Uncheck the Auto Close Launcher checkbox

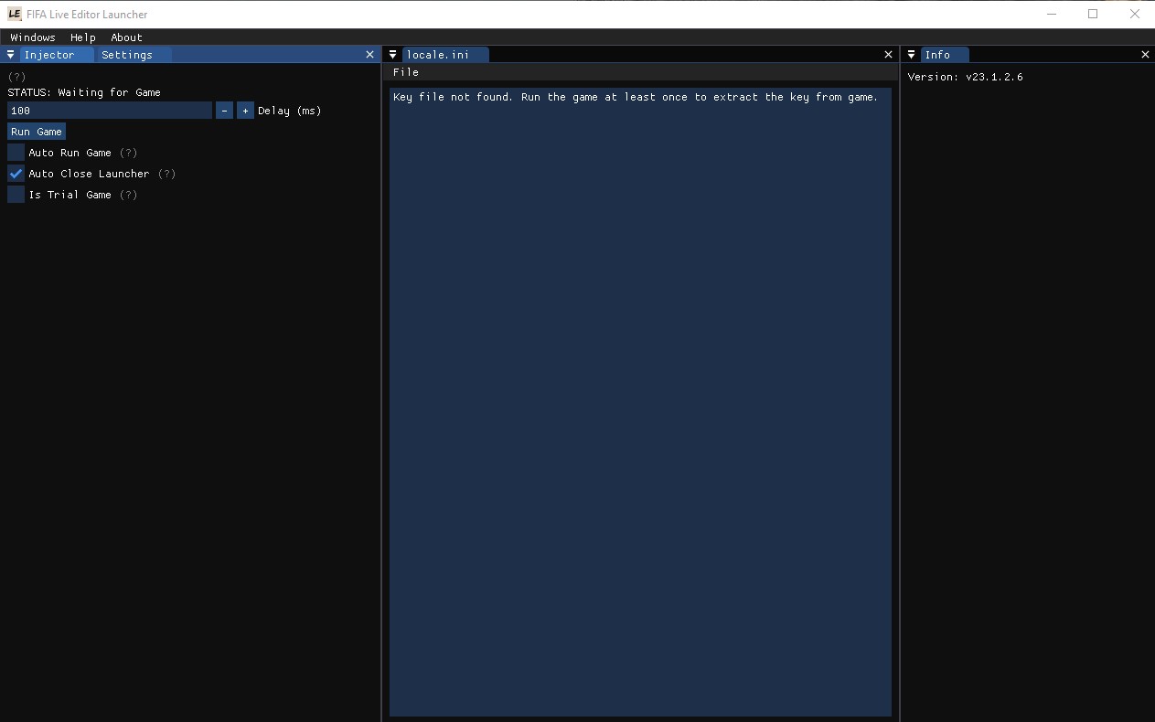[16, 174]
